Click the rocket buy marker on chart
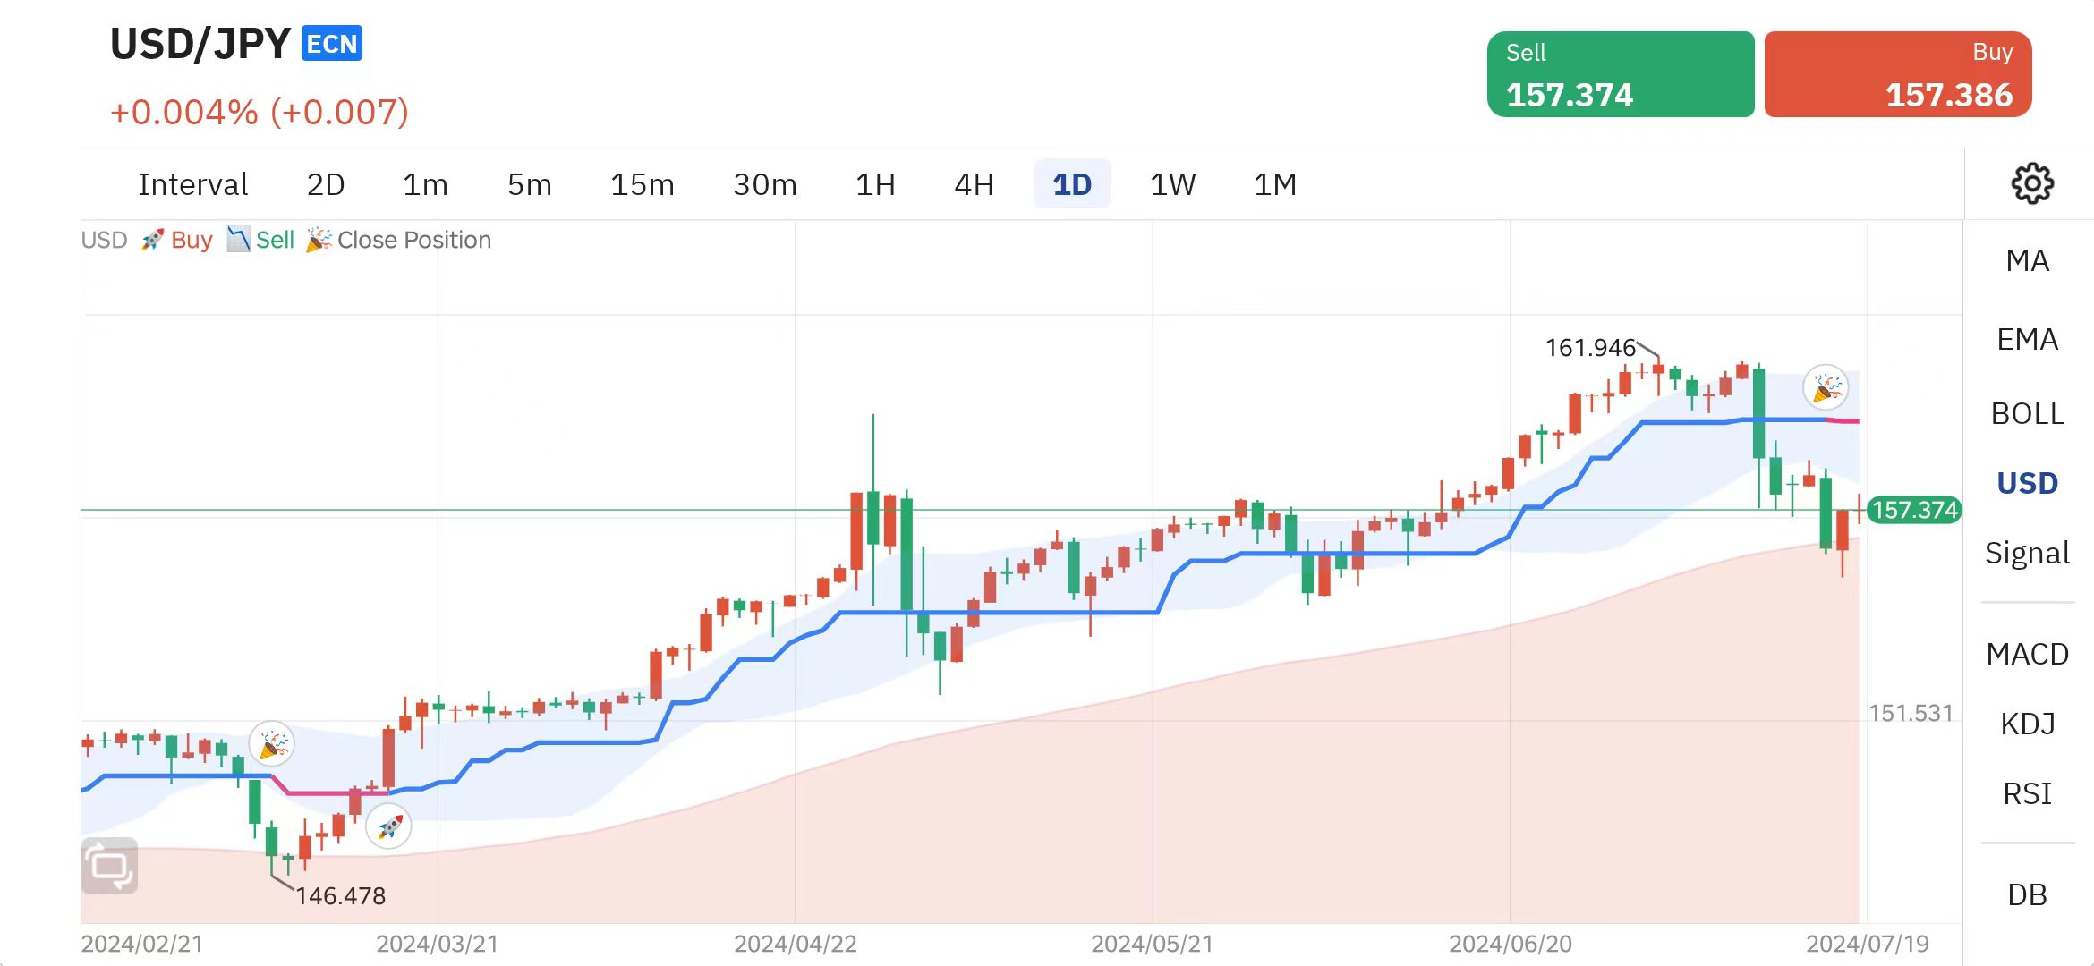Viewport: 2094px width, 966px height. pyautogui.click(x=389, y=826)
